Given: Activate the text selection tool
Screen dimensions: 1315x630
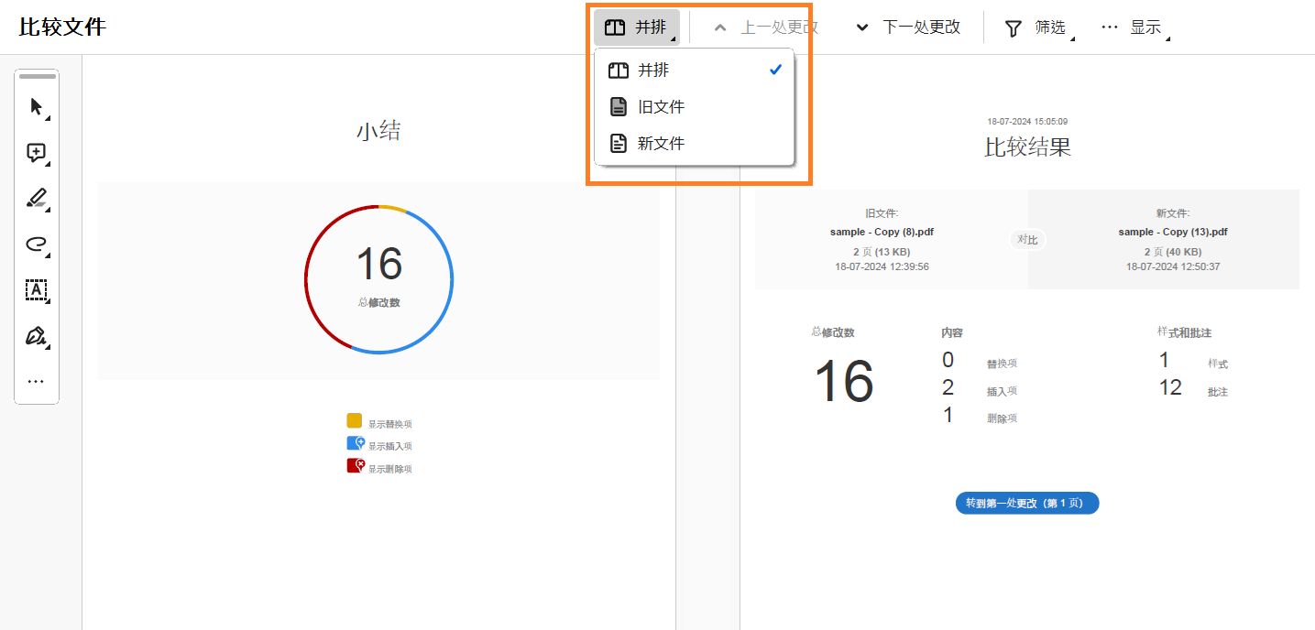Looking at the screenshot, I should [37, 290].
